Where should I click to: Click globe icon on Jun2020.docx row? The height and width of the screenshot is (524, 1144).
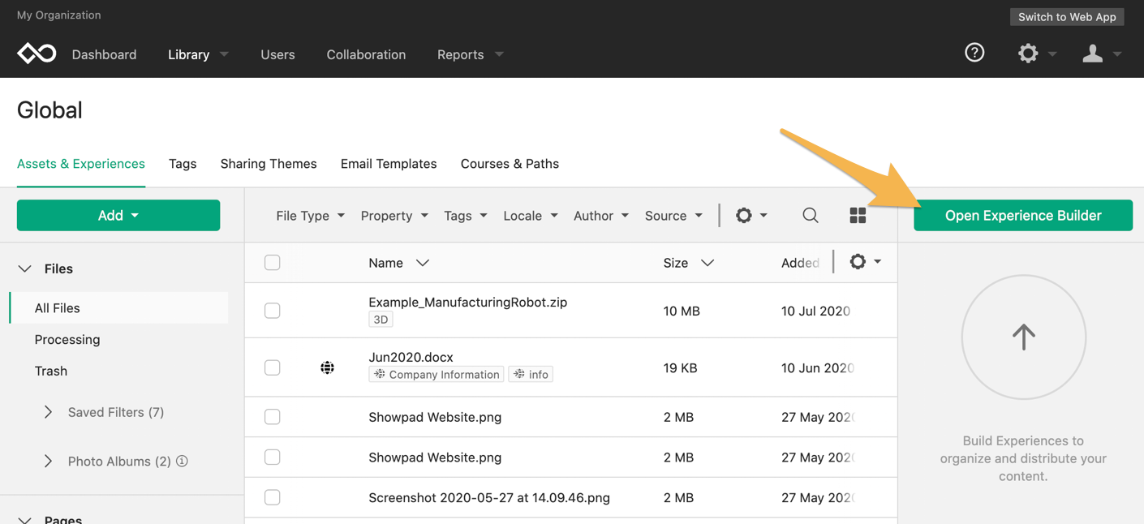coord(327,367)
